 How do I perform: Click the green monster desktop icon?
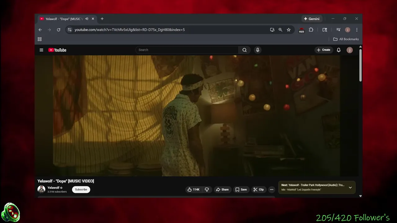click(x=11, y=213)
